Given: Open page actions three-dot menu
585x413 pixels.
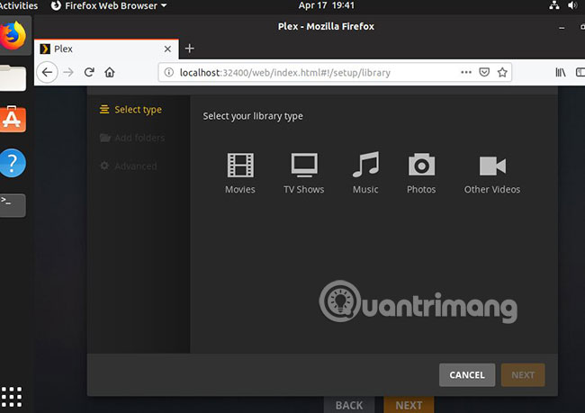Looking at the screenshot, I should click(466, 72).
